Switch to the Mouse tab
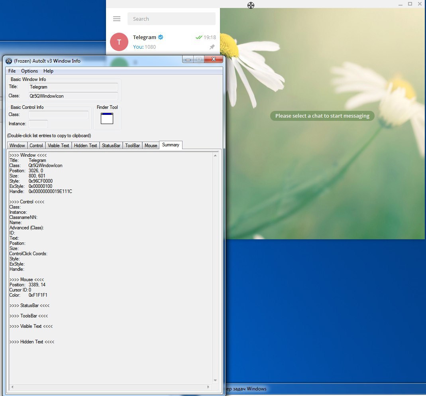426x396 pixels. [x=151, y=146]
